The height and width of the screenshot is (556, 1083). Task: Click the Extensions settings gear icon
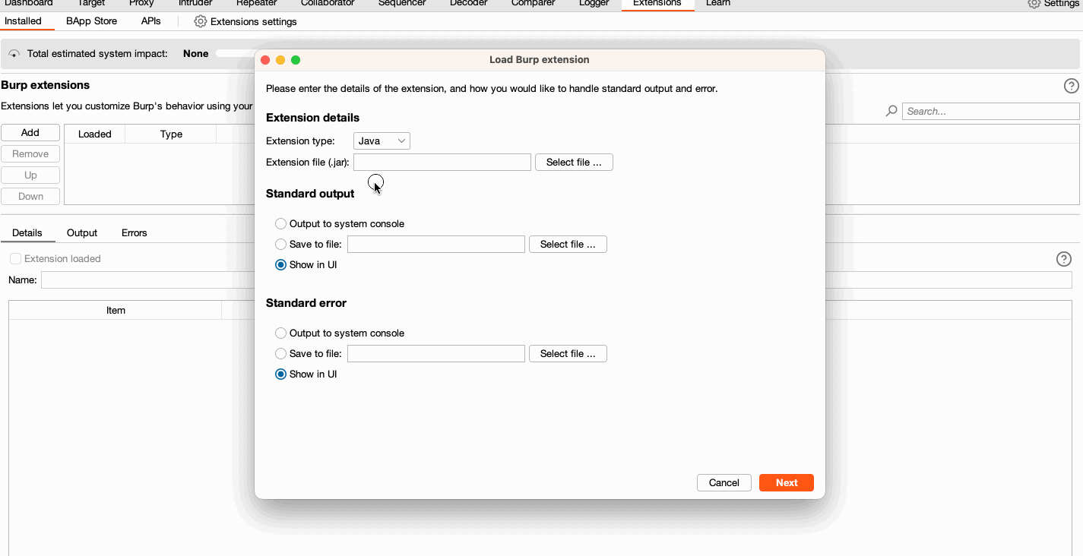[x=201, y=21]
